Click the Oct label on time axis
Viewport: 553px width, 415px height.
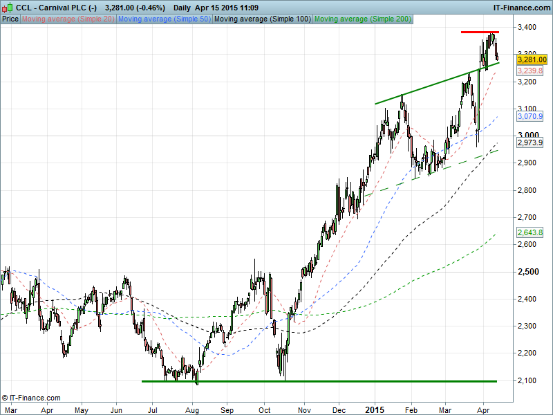tap(263, 409)
